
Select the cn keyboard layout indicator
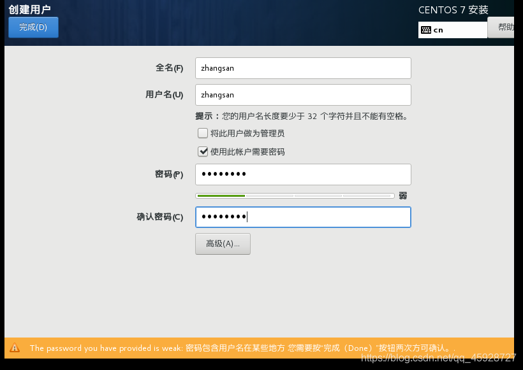[x=453, y=30]
